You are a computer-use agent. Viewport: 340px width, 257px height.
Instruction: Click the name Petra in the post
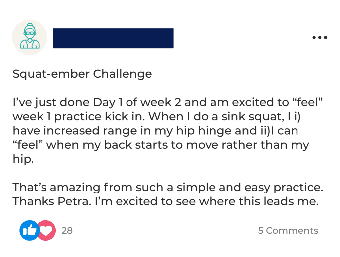click(74, 201)
